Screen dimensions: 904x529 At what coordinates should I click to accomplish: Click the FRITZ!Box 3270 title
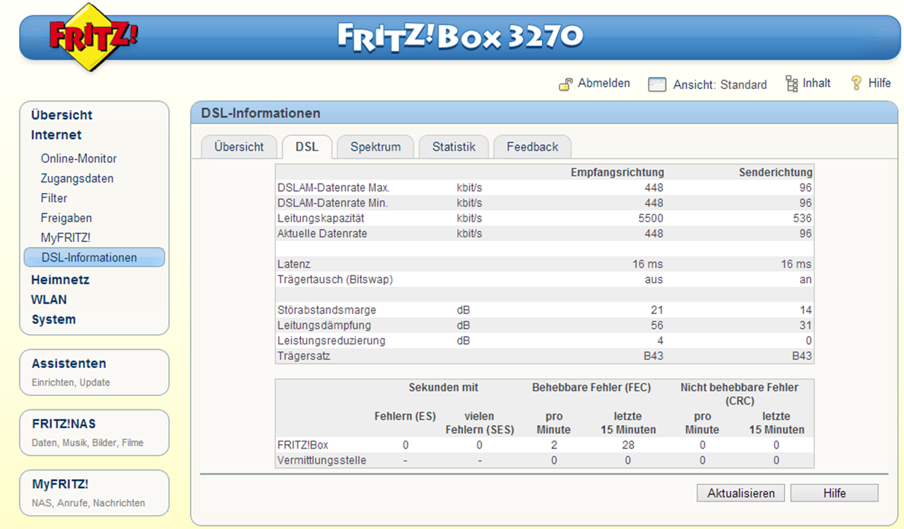tap(460, 37)
